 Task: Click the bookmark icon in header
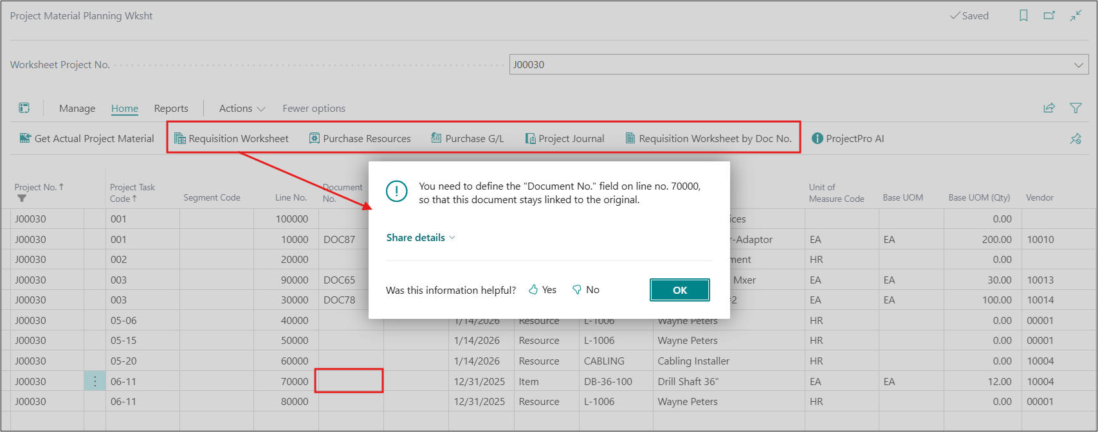coord(1023,16)
